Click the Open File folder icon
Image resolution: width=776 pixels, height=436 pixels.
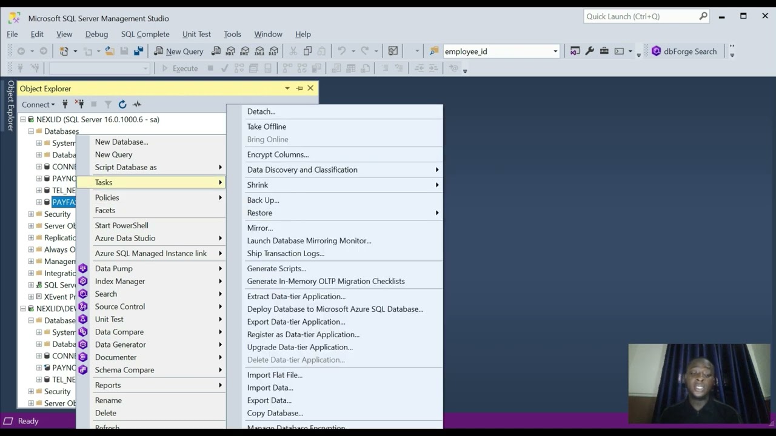coord(109,51)
